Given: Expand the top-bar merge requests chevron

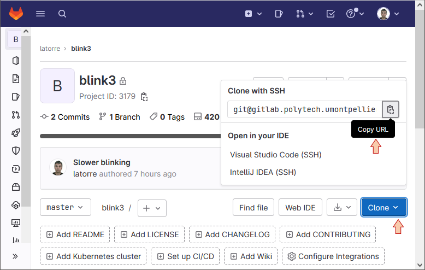Looking at the screenshot, I should tap(311, 14).
